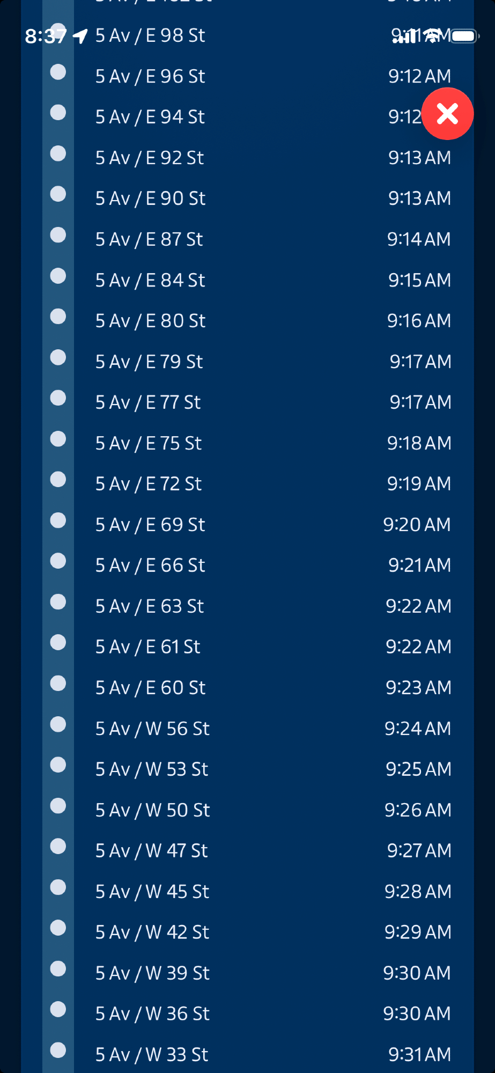
Task: Tap the stop dot next to W 56 St
Action: 58,724
